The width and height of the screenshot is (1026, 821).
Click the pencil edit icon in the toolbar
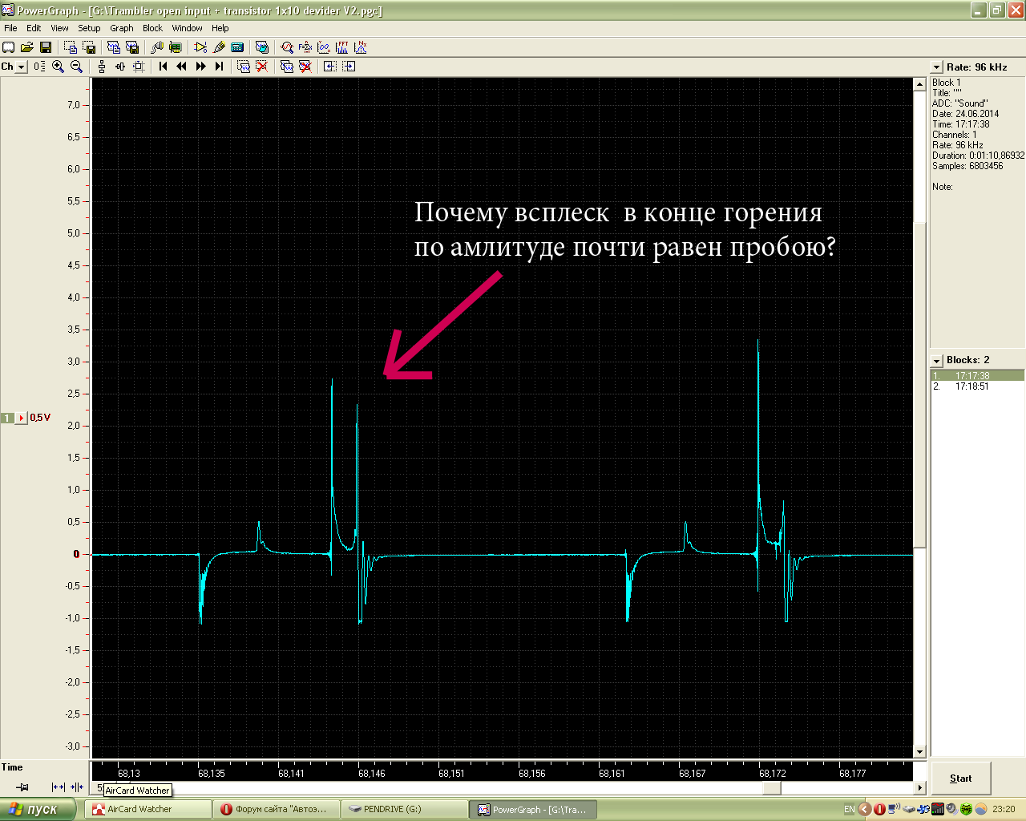219,47
